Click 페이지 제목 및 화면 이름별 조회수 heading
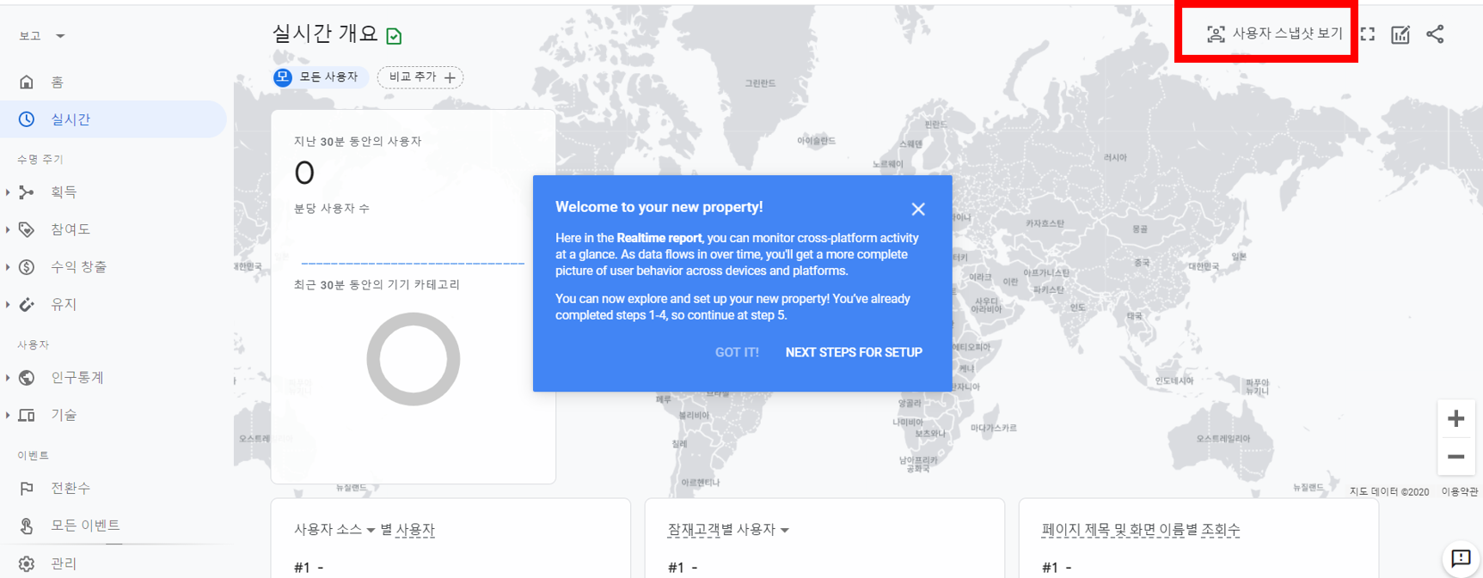This screenshot has width=1483, height=578. [1141, 530]
